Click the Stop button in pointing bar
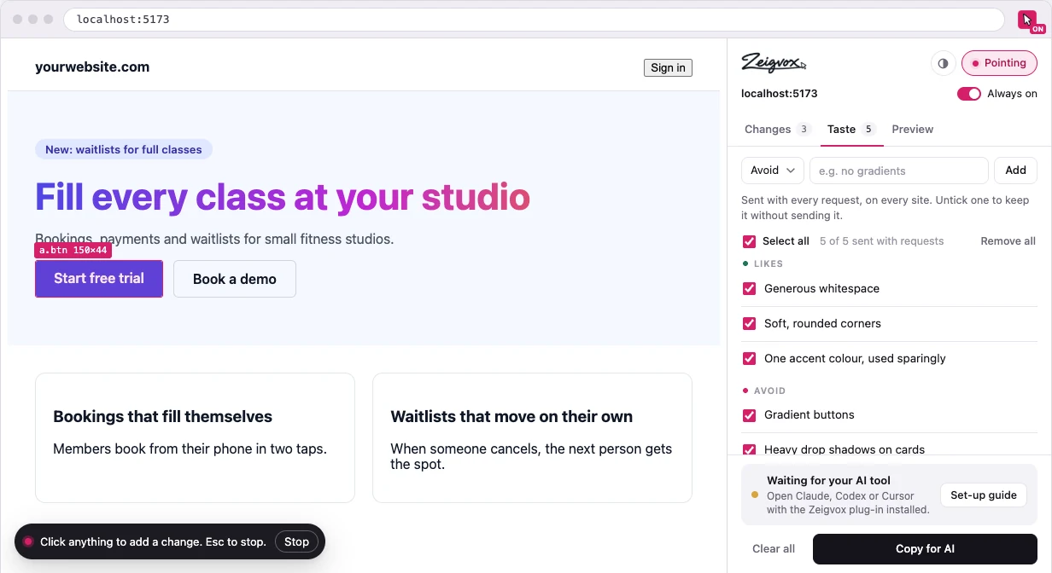 tap(296, 541)
